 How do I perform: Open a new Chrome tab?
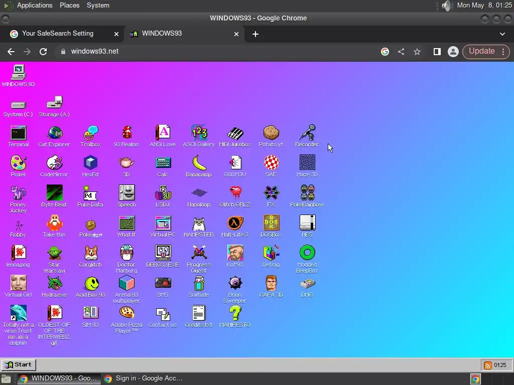[255, 34]
